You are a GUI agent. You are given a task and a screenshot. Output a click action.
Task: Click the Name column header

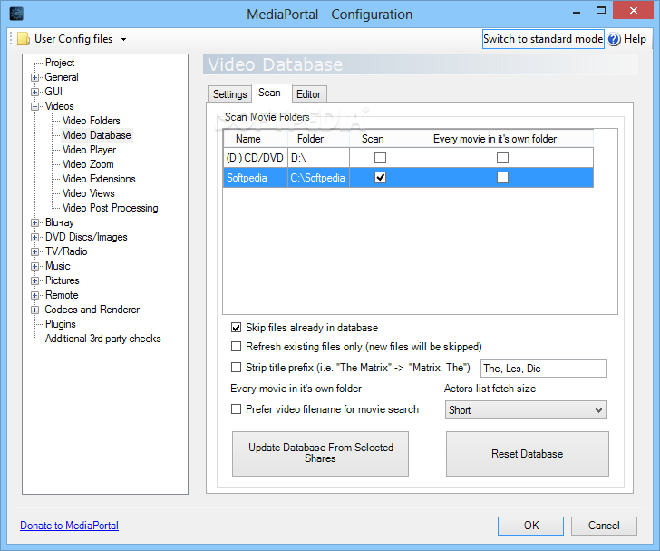[255, 139]
